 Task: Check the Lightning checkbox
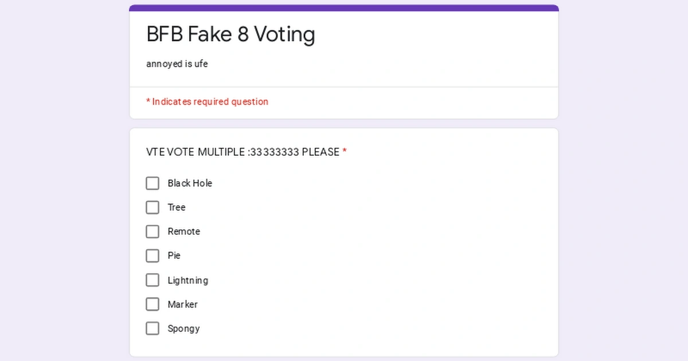(x=152, y=280)
